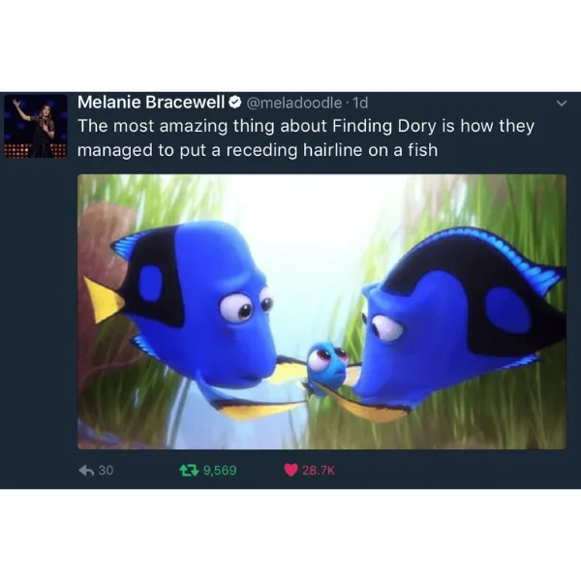
Task: Click the 9,569 retweets count
Action: (220, 471)
